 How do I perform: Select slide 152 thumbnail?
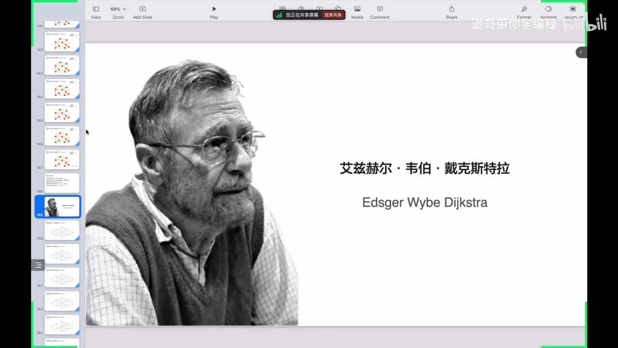62,277
